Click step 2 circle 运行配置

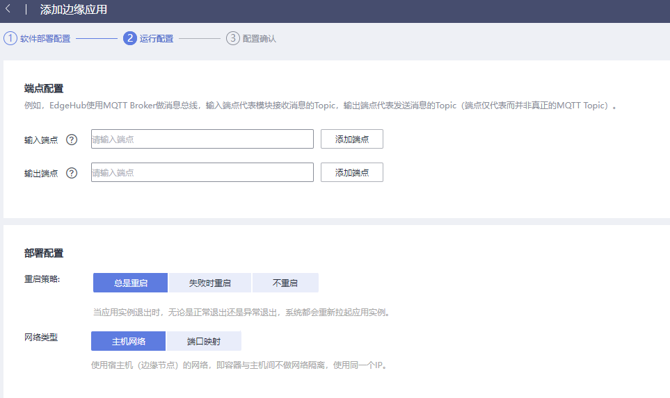[x=130, y=38]
